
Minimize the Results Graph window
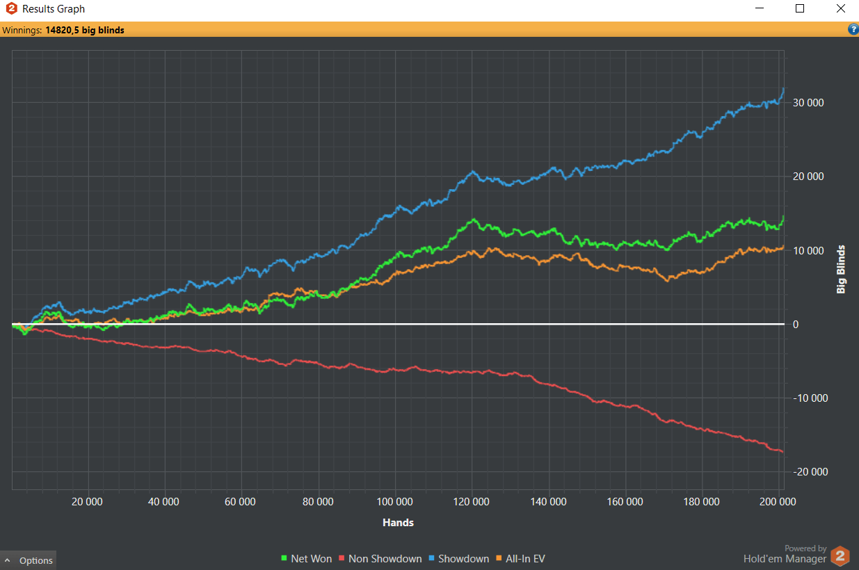(x=760, y=9)
